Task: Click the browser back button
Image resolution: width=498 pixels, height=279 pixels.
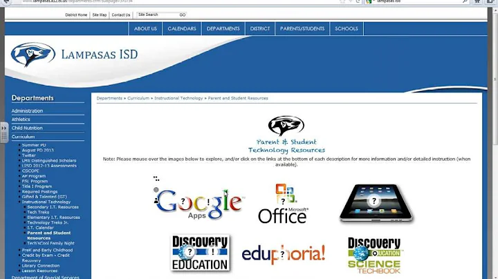Action: pos(6,1)
